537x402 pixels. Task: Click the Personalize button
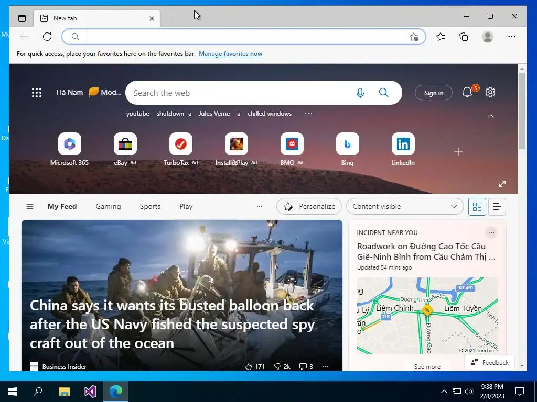coord(309,206)
